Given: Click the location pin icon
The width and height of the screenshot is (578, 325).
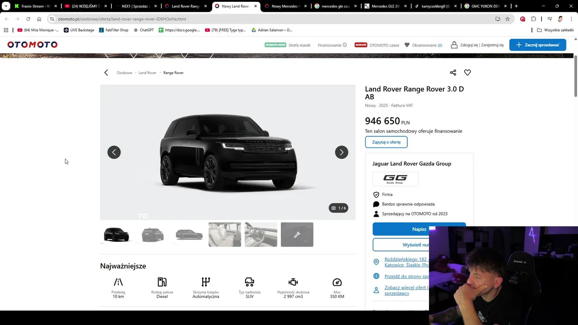Looking at the screenshot, I should pyautogui.click(x=376, y=262).
